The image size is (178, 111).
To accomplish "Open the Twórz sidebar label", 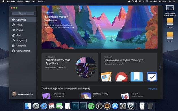I will pos(19,25).
